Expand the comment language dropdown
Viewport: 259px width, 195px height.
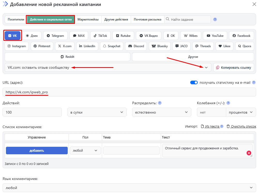click(x=129, y=188)
